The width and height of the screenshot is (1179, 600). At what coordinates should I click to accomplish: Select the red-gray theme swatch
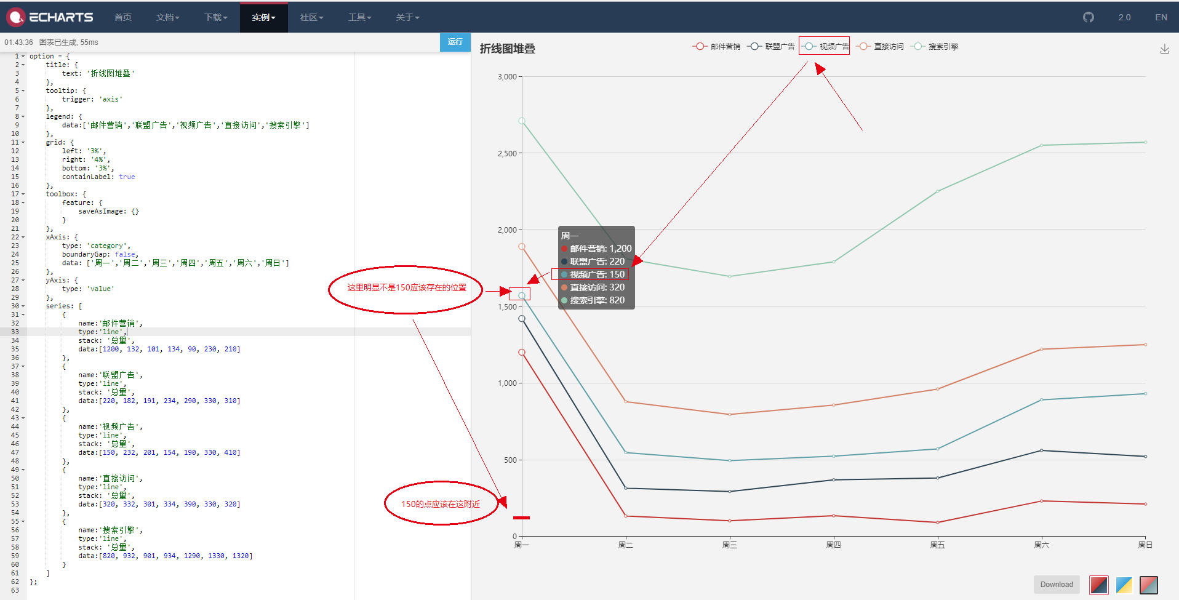coord(1148,585)
